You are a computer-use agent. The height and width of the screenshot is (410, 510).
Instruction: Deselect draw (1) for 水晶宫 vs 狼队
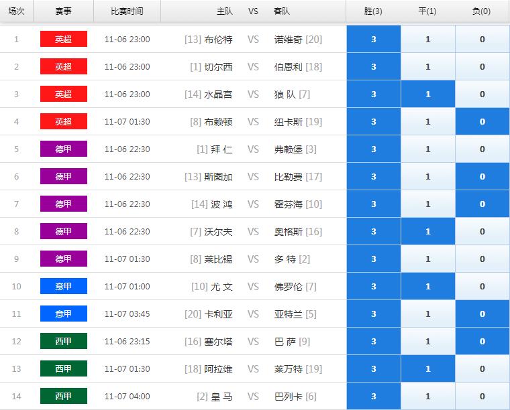point(427,94)
